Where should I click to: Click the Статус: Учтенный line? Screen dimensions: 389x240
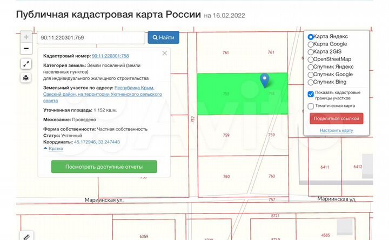[x=63, y=136]
